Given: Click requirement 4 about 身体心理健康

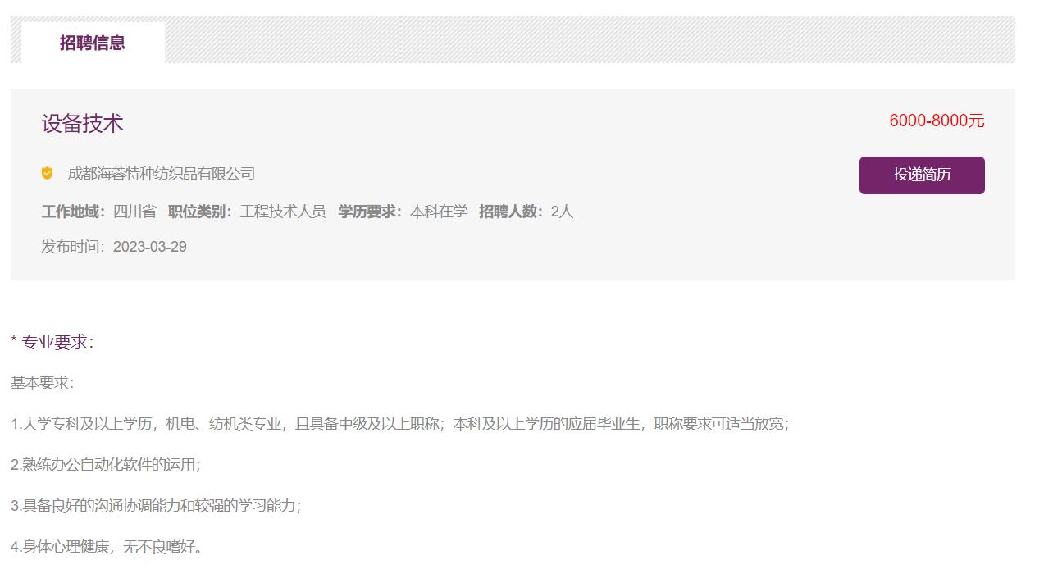Looking at the screenshot, I should (107, 547).
